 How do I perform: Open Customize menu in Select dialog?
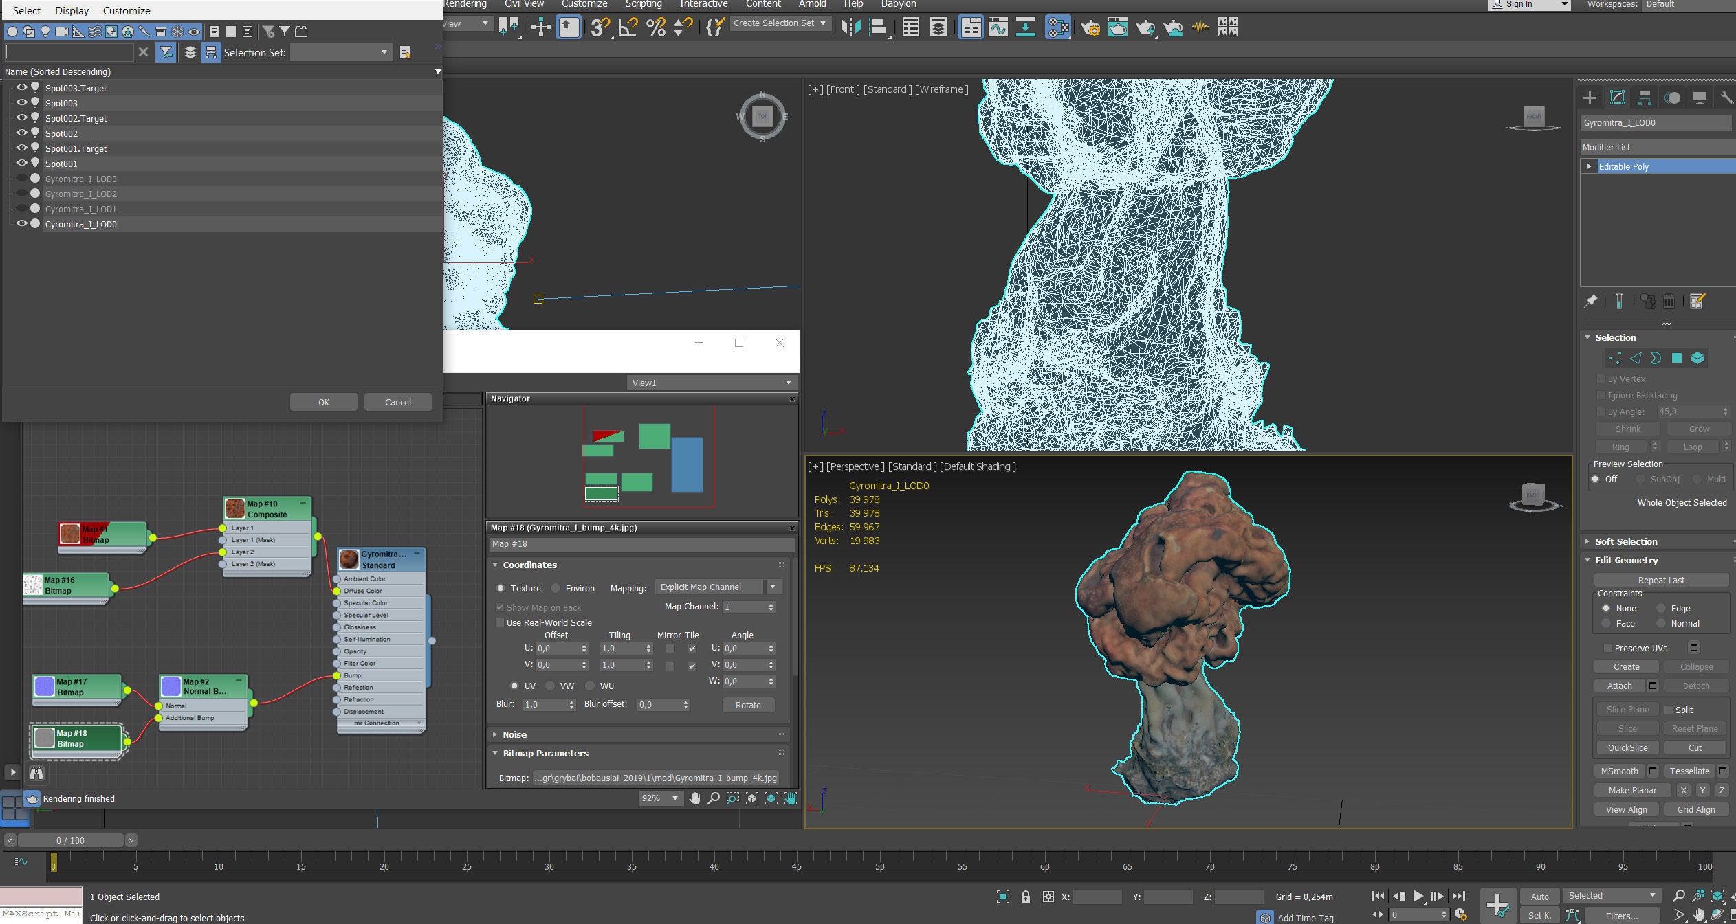point(127,10)
